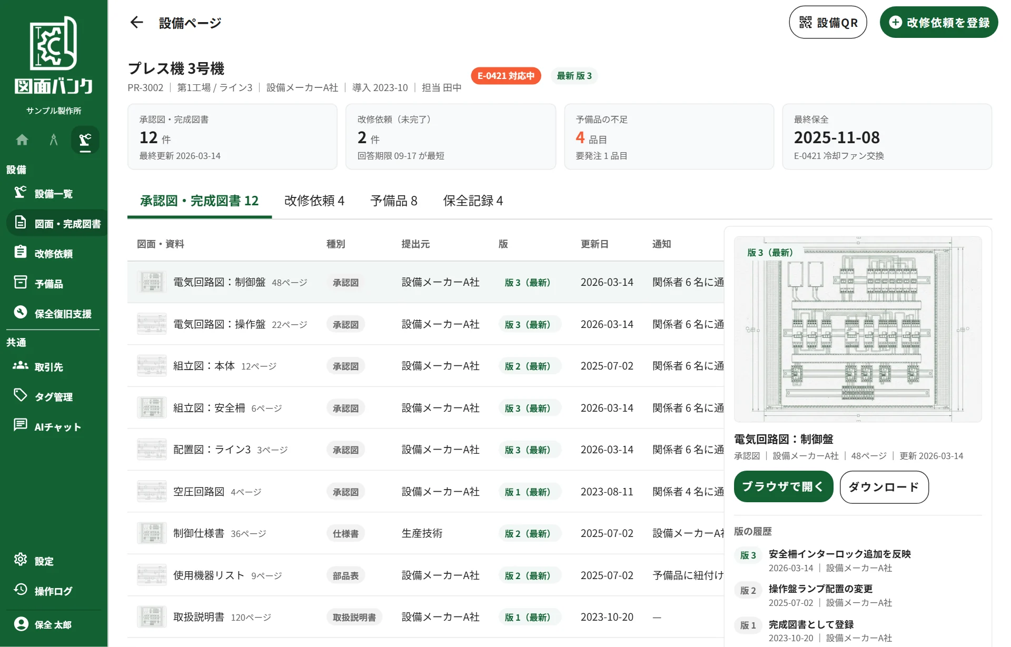Select 空圧回路図 document name
This screenshot has height=647, width=1011.
(x=199, y=492)
